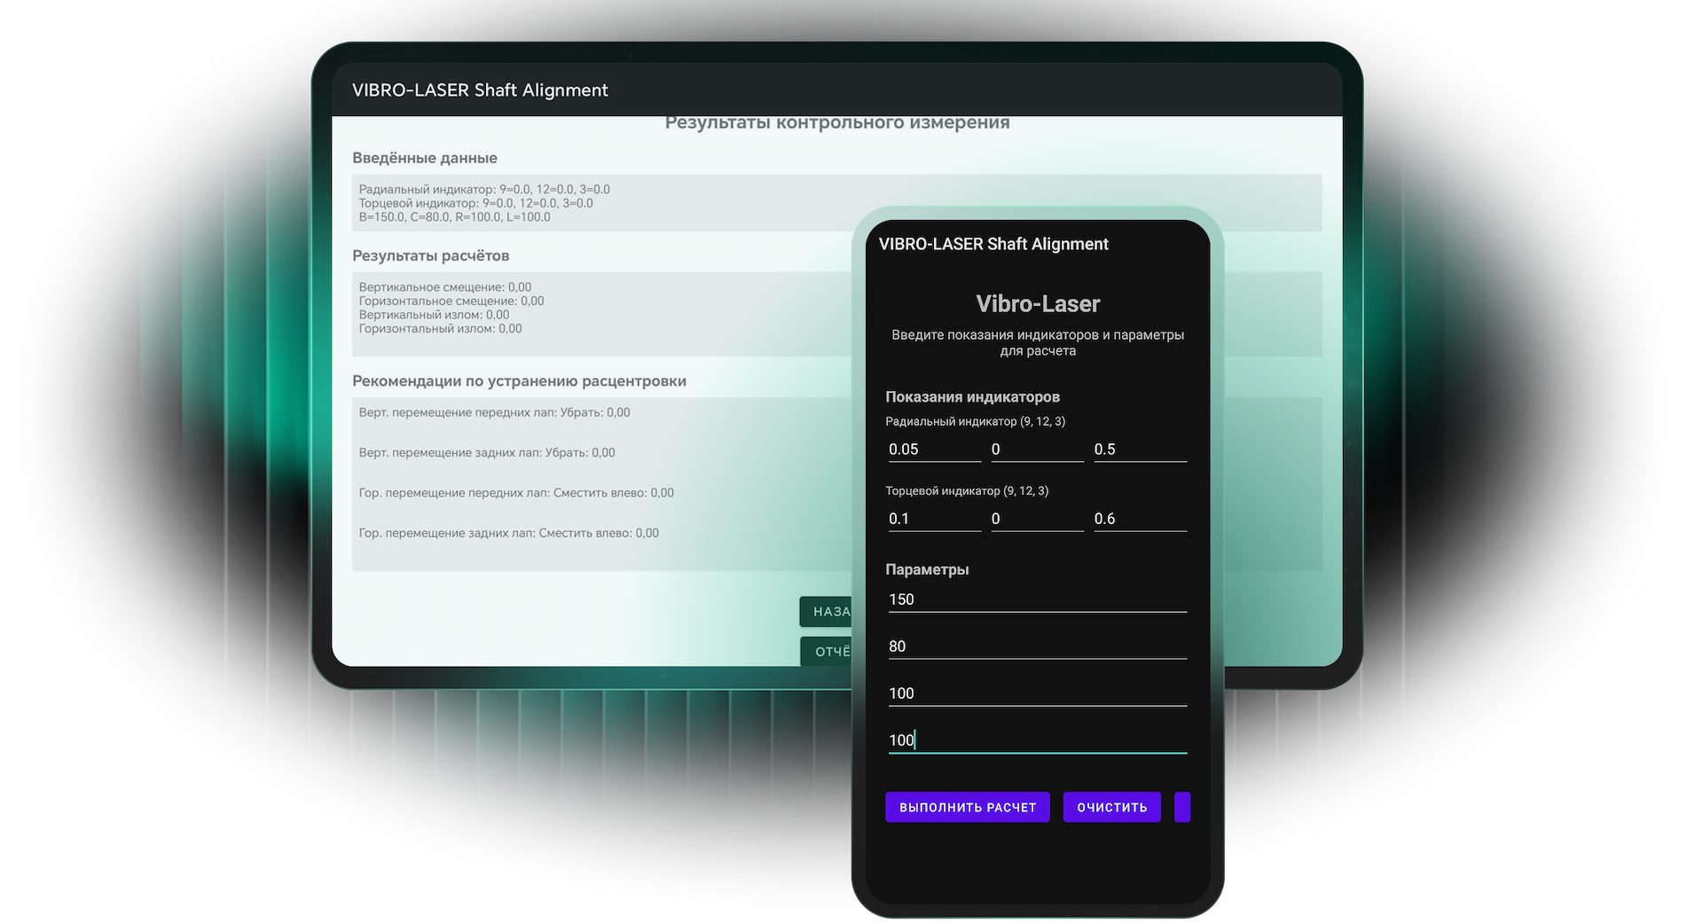Click the B=150.0, C=80.0 parameters line
This screenshot has width=1703, height=924.
(454, 217)
